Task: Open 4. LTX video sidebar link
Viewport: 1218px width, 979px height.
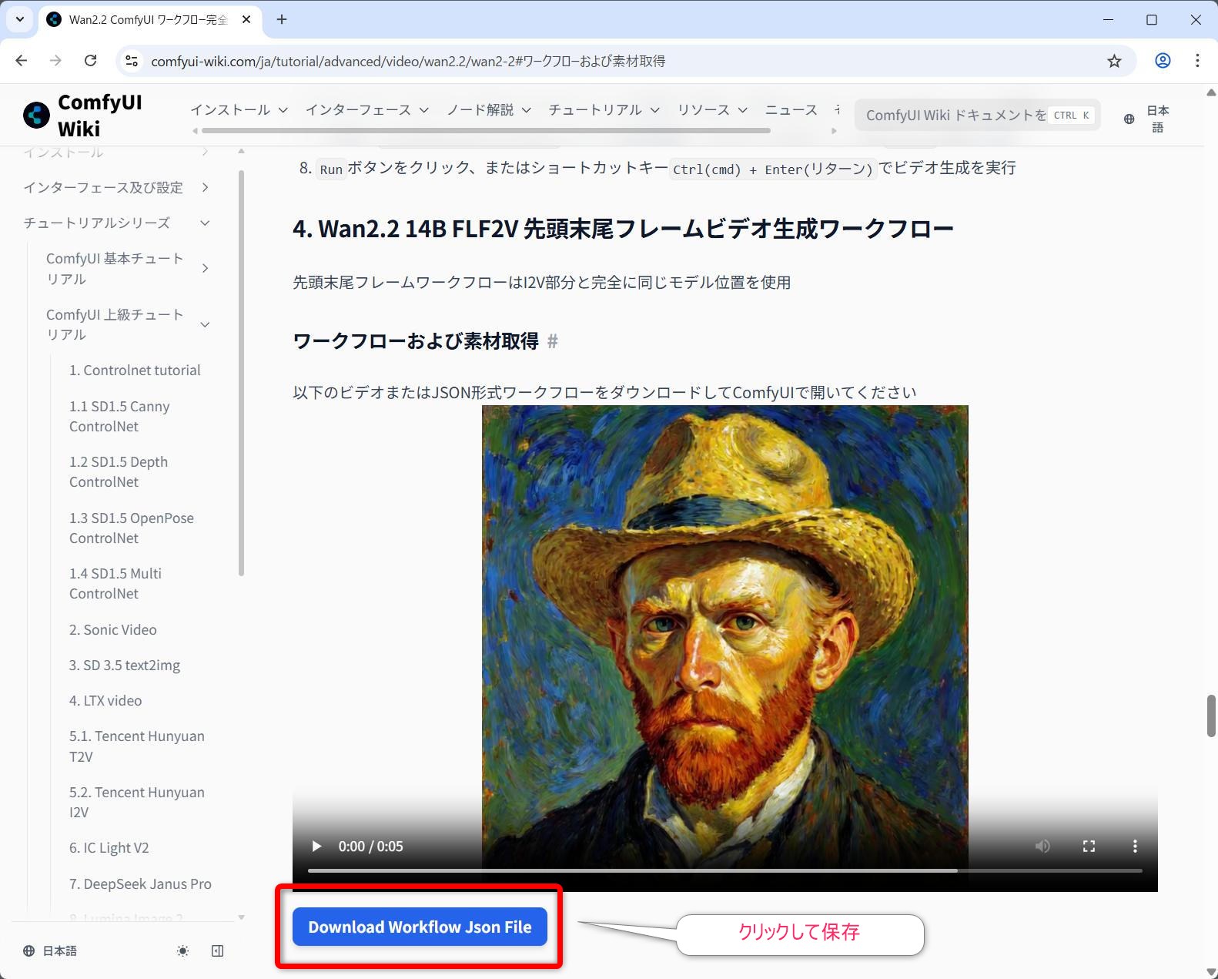Action: coord(105,701)
